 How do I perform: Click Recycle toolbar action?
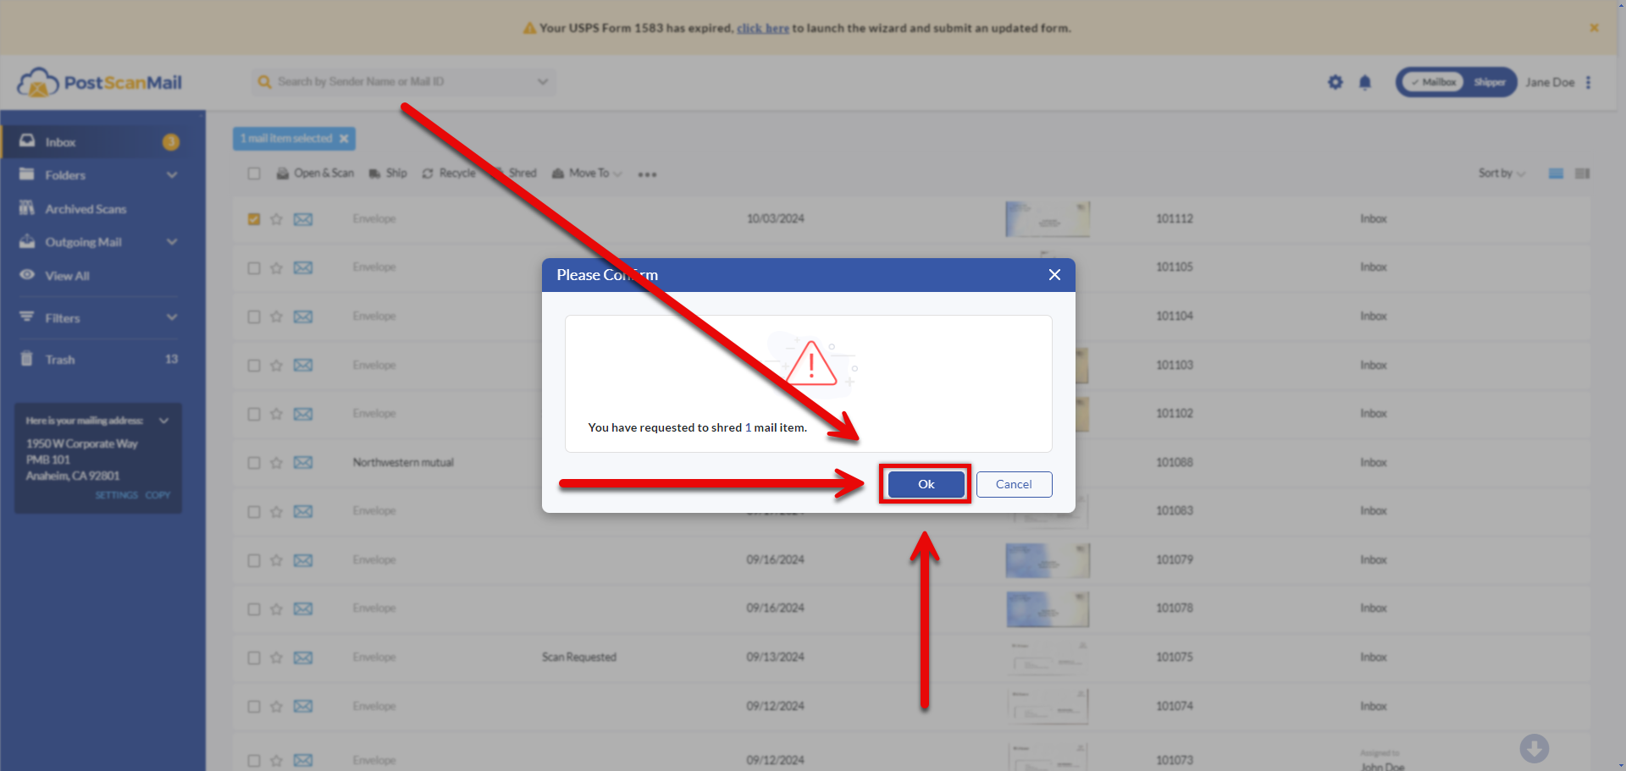pyautogui.click(x=449, y=173)
